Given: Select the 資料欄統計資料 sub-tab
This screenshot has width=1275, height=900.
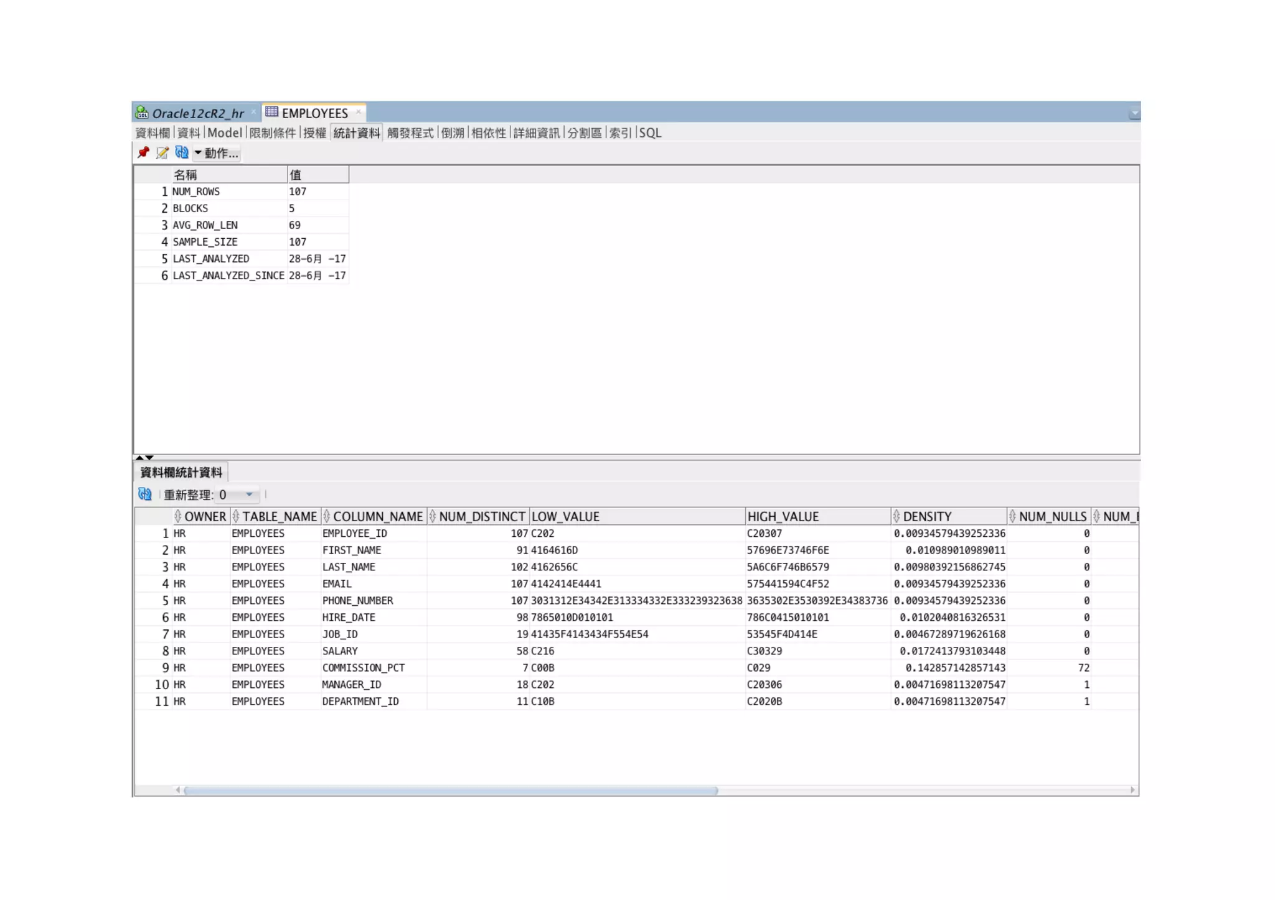Looking at the screenshot, I should click(181, 472).
